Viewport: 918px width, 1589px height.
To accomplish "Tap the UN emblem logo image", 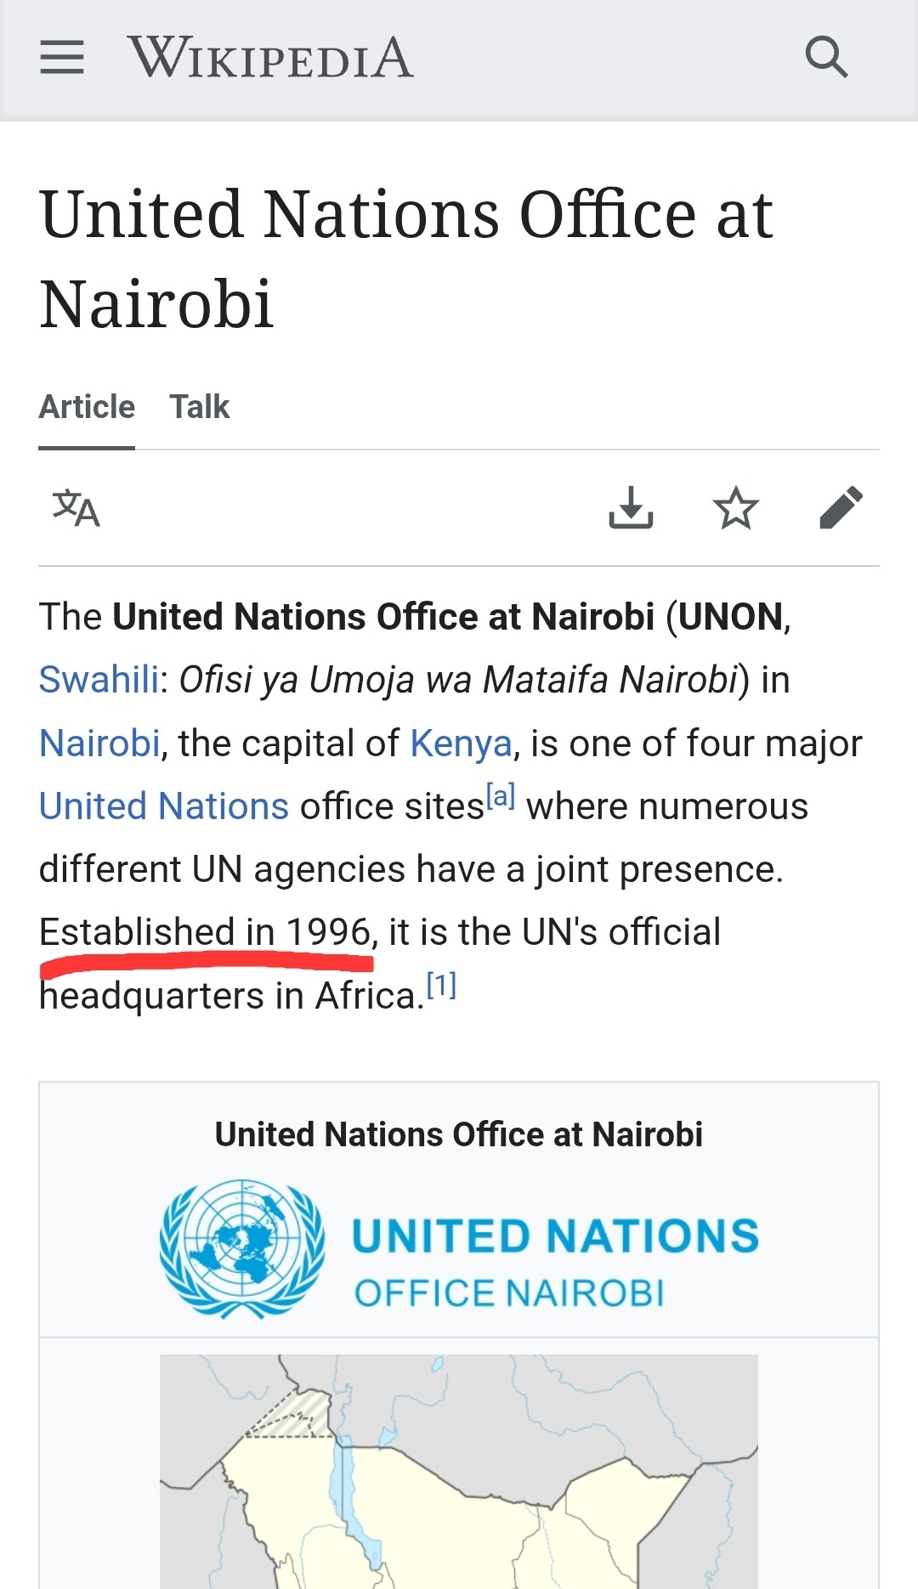I will point(242,1247).
